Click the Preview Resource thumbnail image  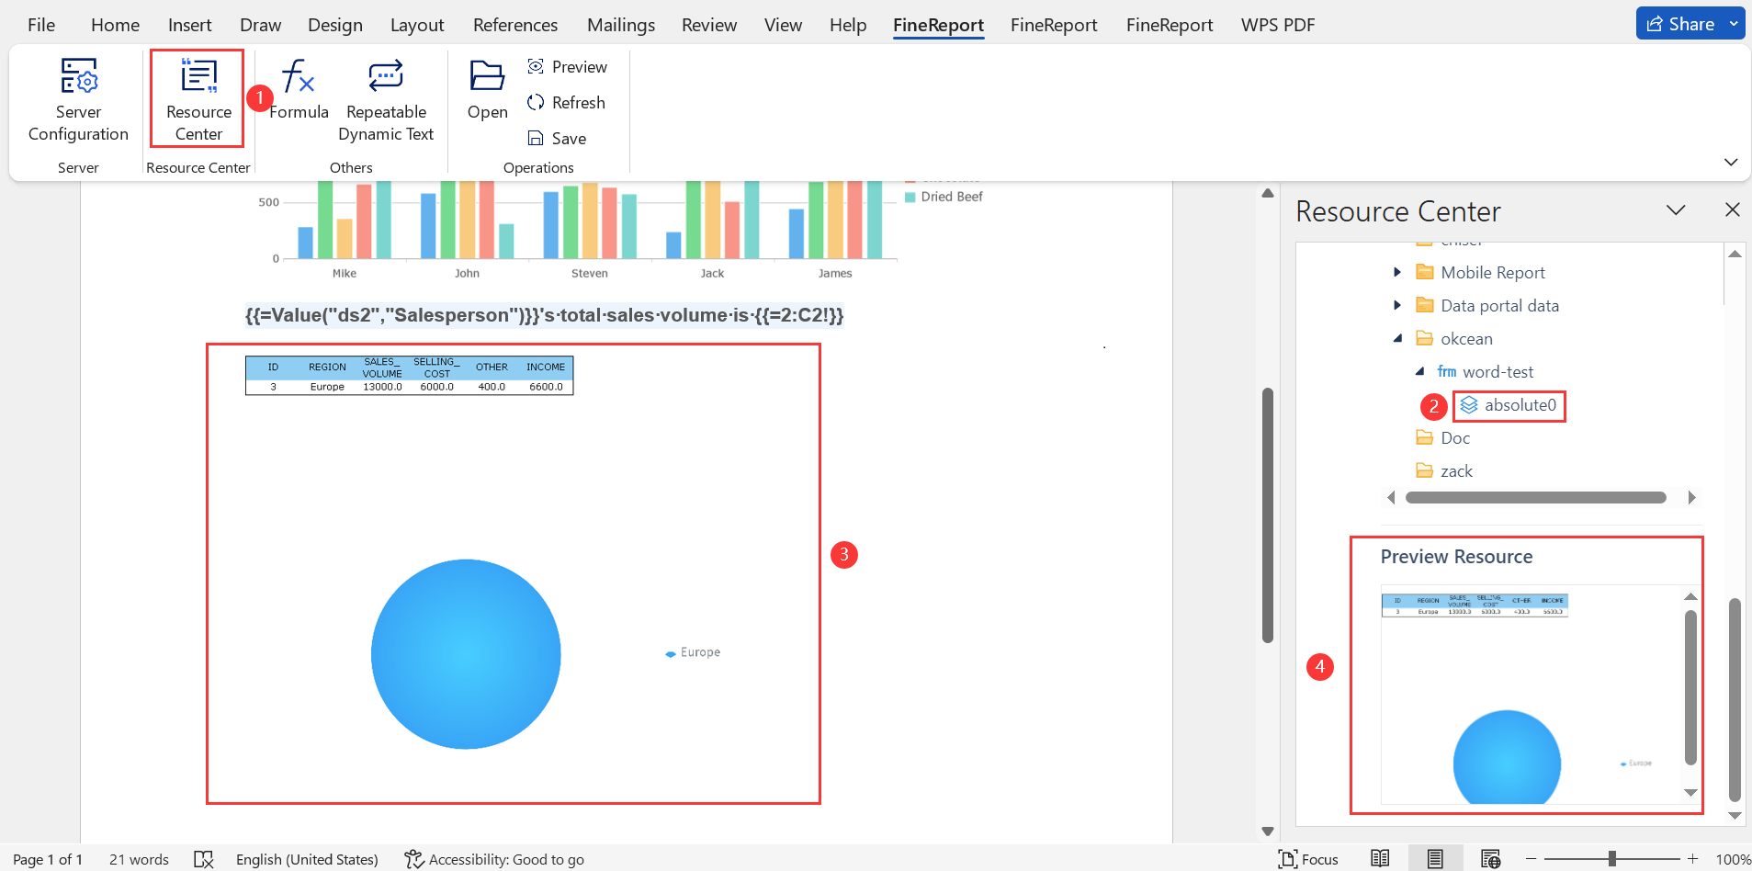[x=1532, y=695]
